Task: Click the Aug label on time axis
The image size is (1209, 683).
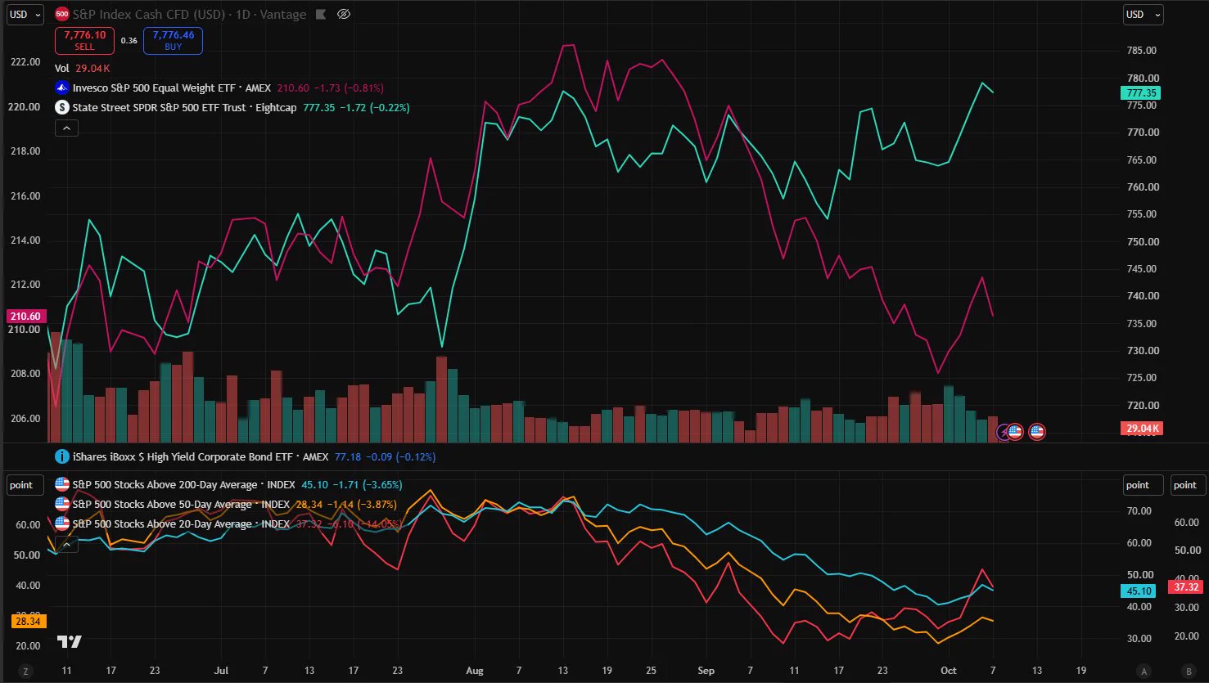Action: click(x=475, y=671)
